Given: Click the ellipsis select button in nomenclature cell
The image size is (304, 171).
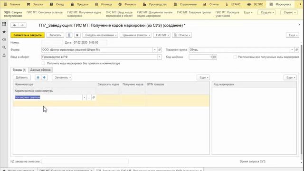Looking at the screenshot, I should pos(89,97).
